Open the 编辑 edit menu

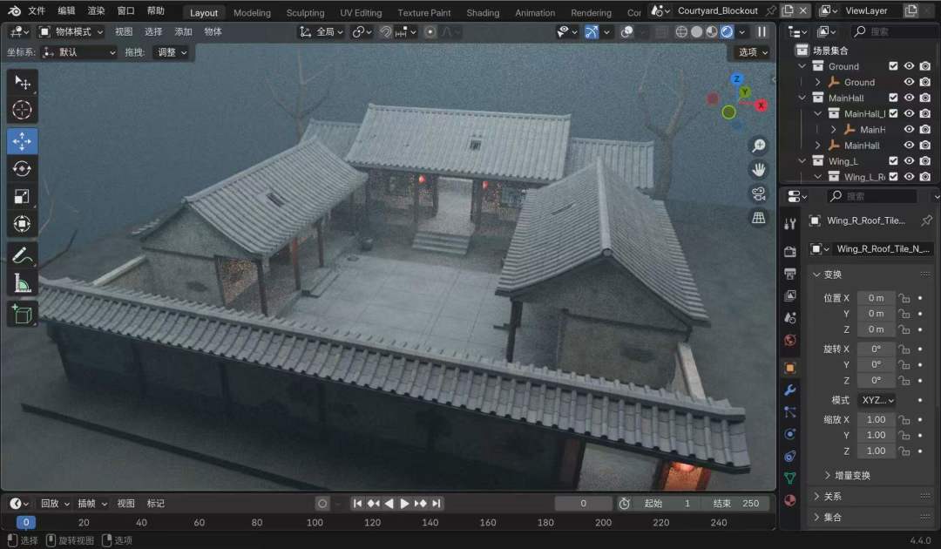[66, 10]
